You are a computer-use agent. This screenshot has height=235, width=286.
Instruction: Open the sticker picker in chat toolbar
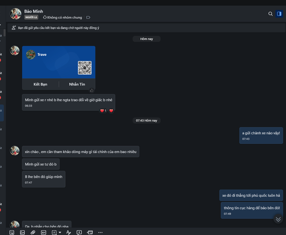(12, 232)
